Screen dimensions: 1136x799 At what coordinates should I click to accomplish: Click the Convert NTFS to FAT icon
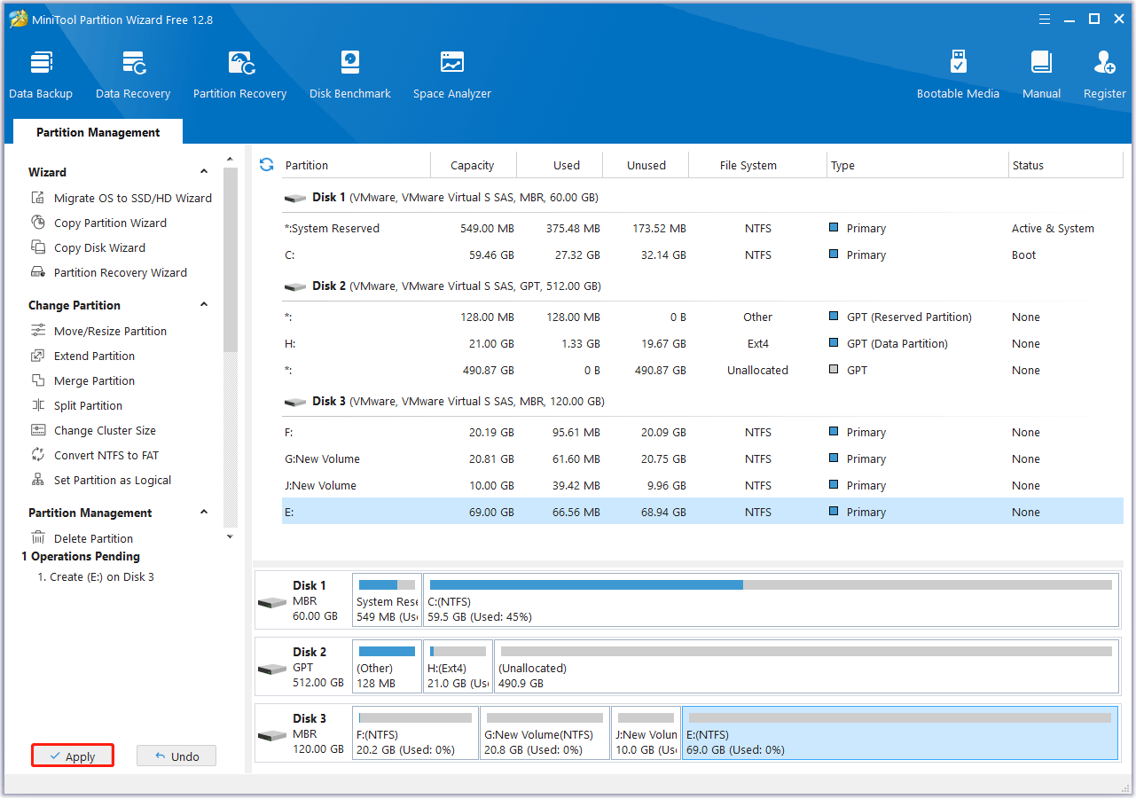click(x=38, y=455)
